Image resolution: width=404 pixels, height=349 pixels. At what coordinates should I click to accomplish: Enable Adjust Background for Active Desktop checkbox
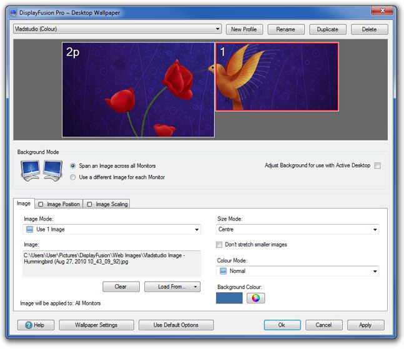(377, 165)
